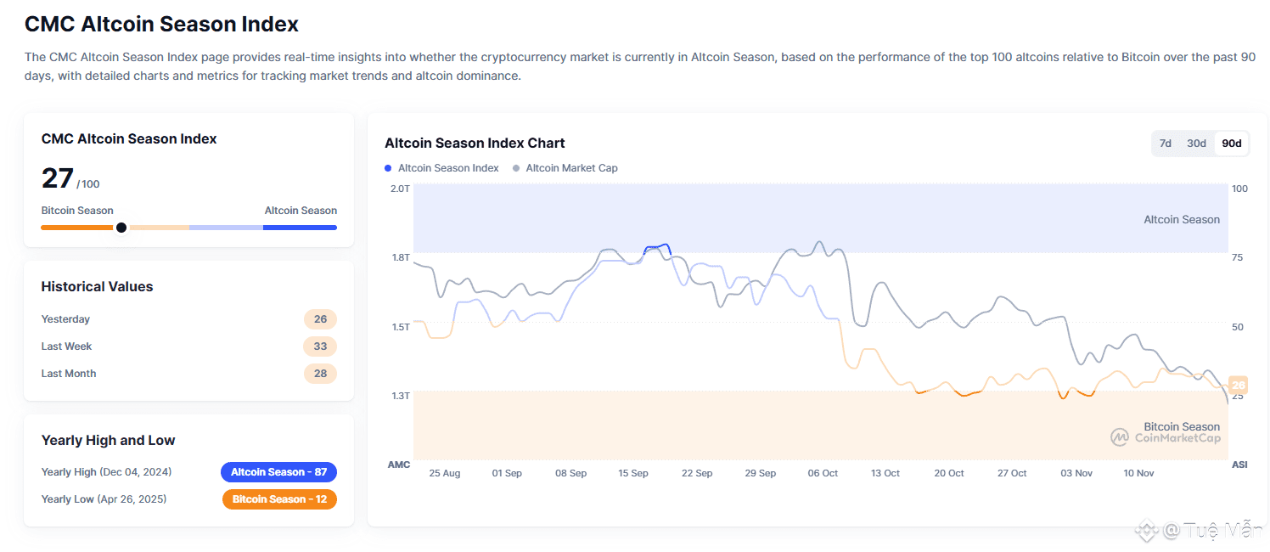Image resolution: width=1270 pixels, height=552 pixels.
Task: Switch chart range to 30d
Action: coord(1196,144)
